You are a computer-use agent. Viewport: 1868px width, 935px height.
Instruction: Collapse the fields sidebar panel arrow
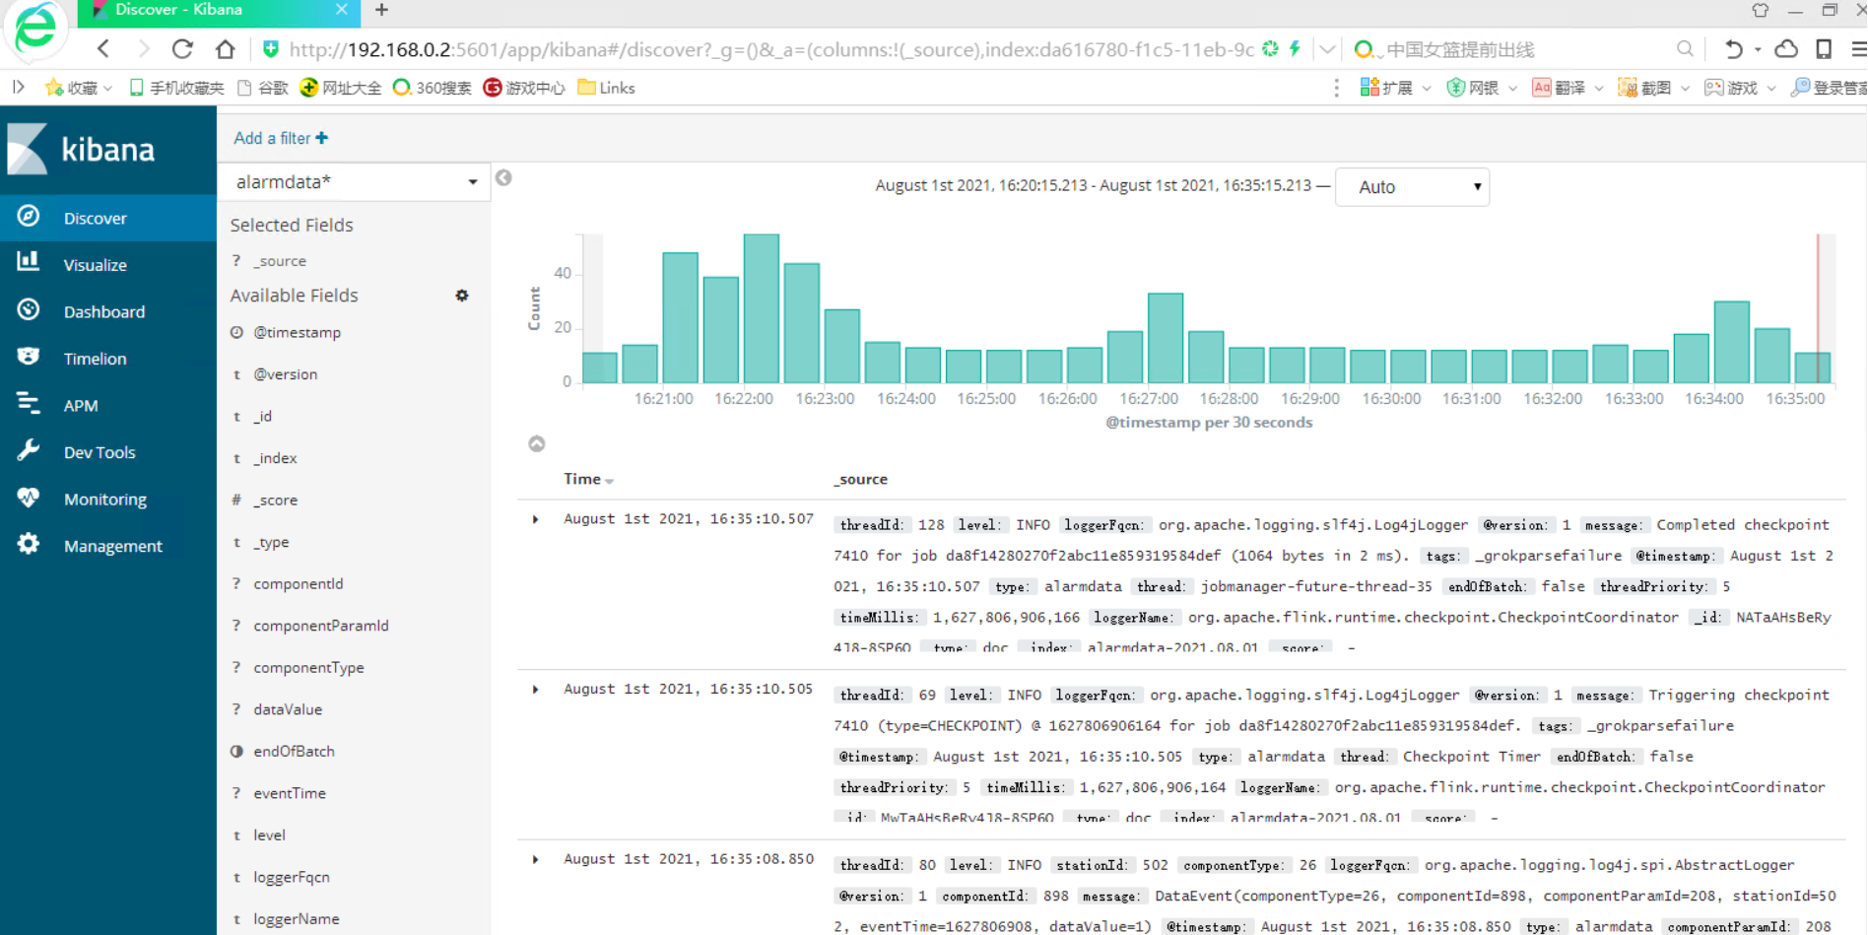click(x=503, y=178)
